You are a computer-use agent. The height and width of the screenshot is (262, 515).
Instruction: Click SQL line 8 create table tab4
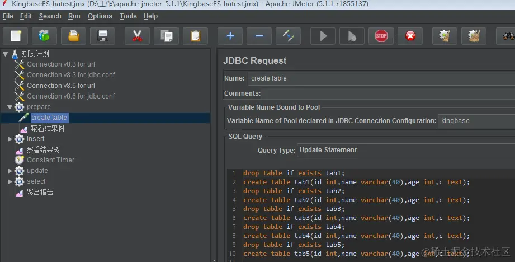(356, 236)
